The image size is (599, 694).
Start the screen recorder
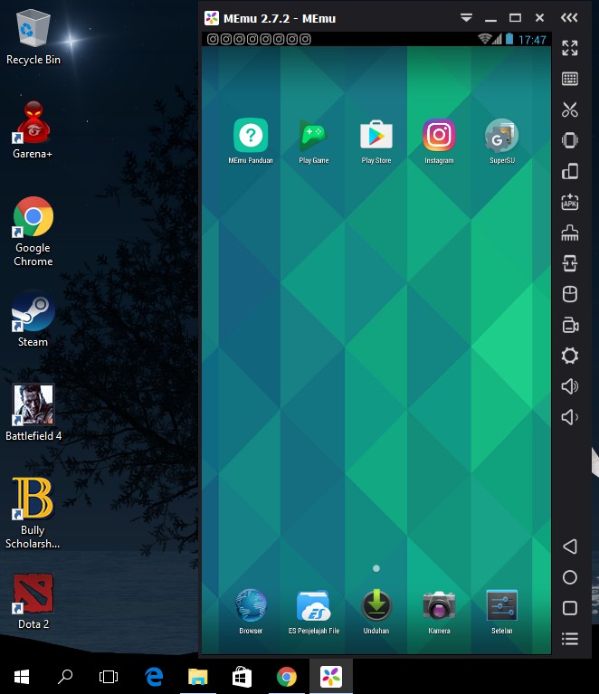click(x=570, y=325)
